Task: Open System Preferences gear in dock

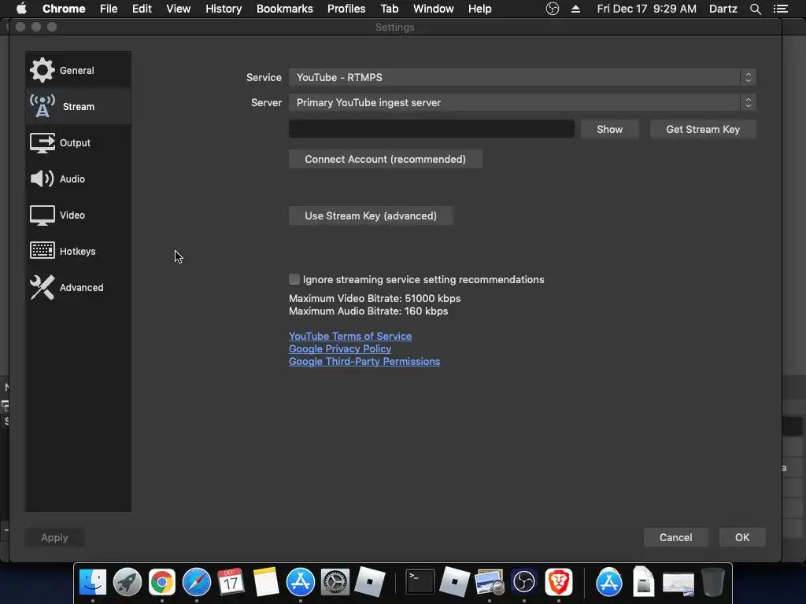Action: [335, 583]
